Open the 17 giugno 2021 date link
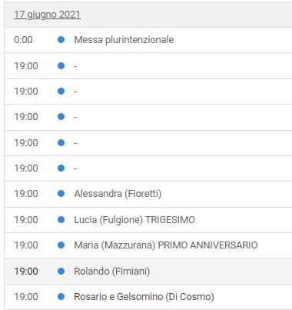The image size is (292, 310). pyautogui.click(x=47, y=15)
